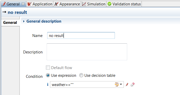Click the blue info icon beside condition
Screen dimensions: 180x95
coord(48,84)
